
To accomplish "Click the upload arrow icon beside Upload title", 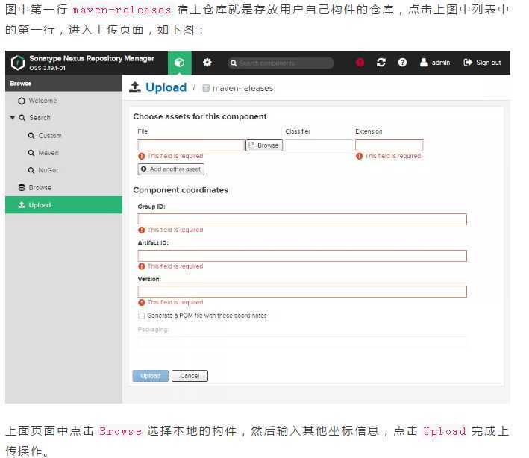I will pyautogui.click(x=135, y=87).
